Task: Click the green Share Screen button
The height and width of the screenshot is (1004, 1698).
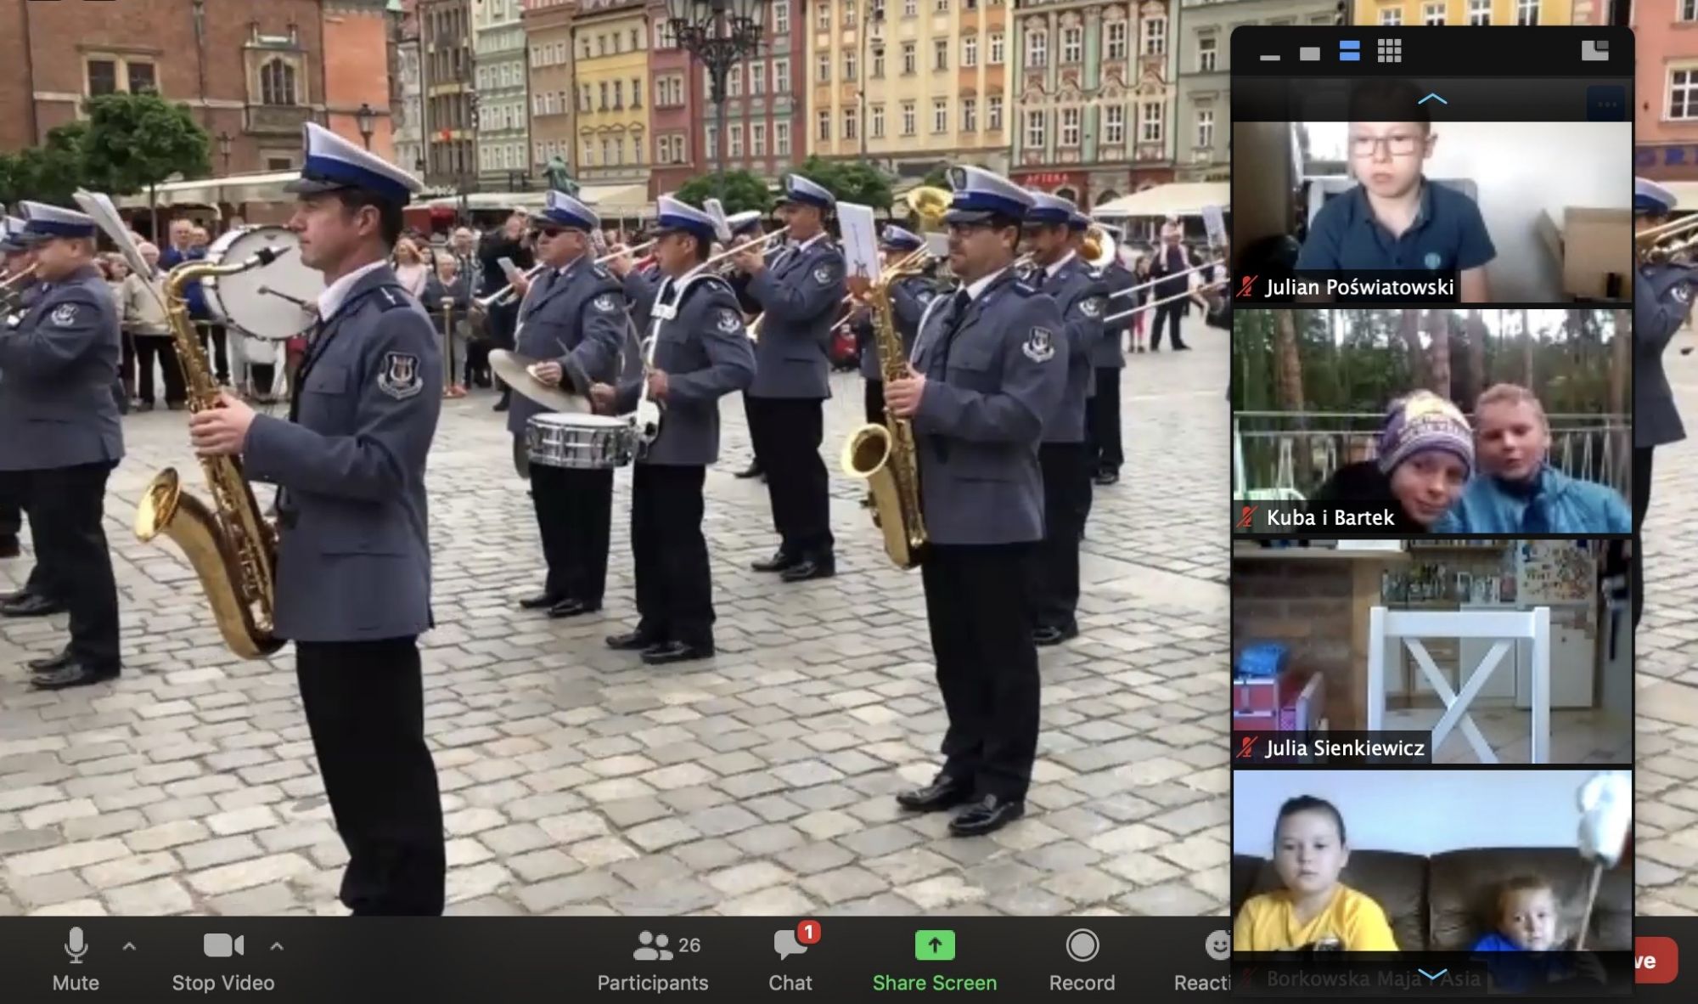Action: [x=935, y=960]
